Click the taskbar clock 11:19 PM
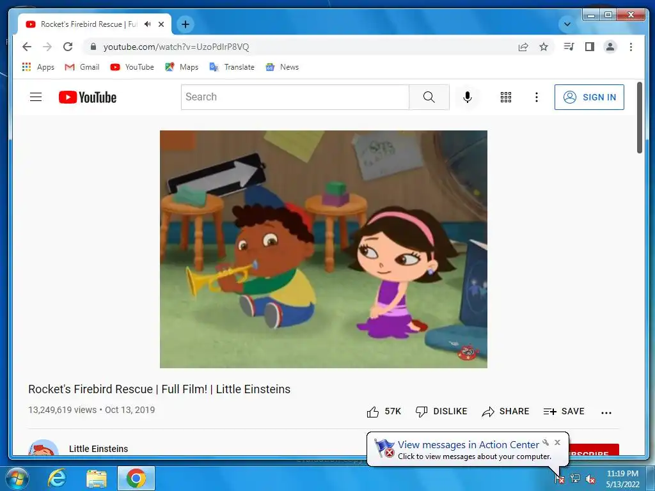Viewport: 655px width, 491px height. click(x=622, y=474)
